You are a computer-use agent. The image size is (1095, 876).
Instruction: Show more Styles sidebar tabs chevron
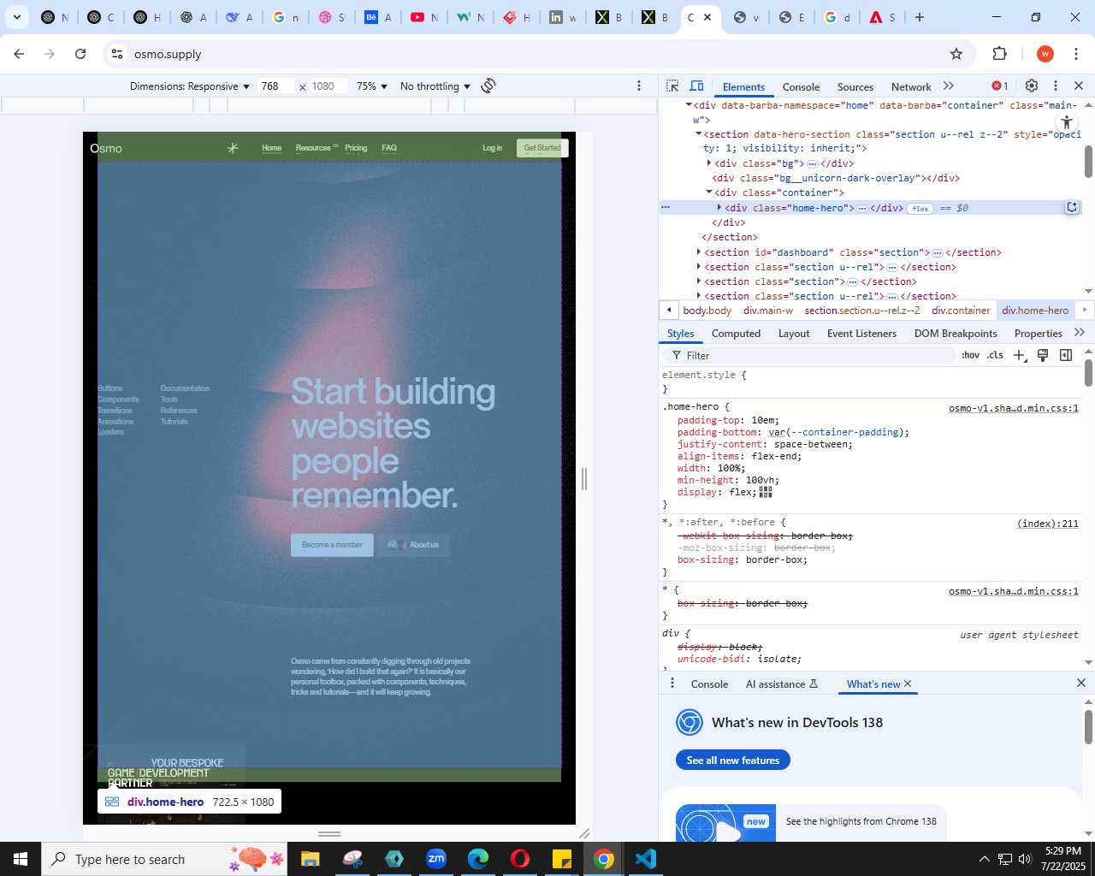[x=1079, y=333]
